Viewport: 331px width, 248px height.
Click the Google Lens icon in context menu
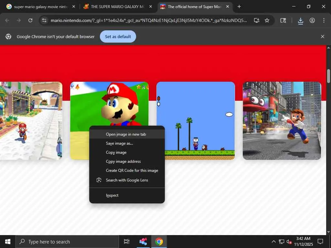[99, 180]
